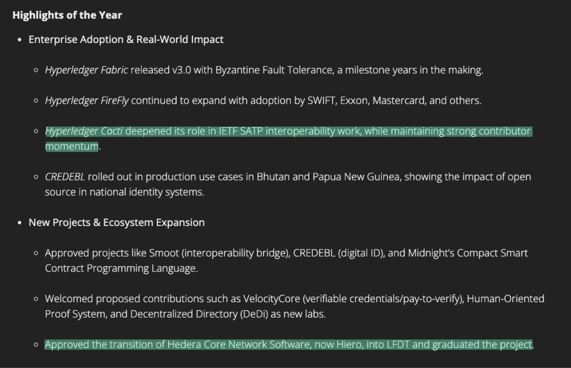571x368 pixels.
Task: Click the "New Projects & Ecosystem Expansion" heading
Action: [x=116, y=223]
